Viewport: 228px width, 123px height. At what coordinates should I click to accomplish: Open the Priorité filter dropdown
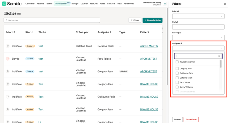click(198, 16)
